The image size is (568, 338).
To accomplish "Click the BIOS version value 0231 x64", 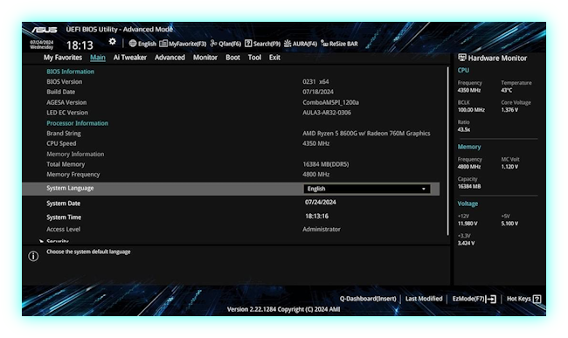I will 315,82.
